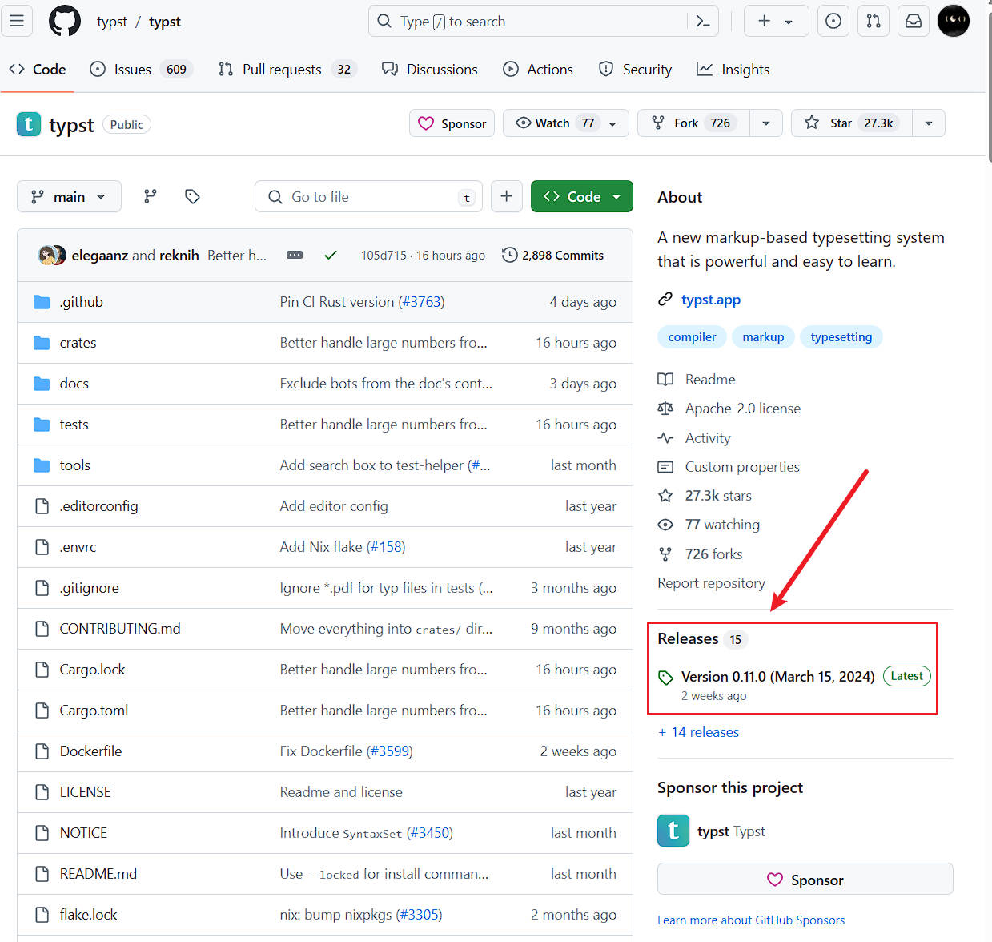
Task: Click the Go to file search field
Action: [x=368, y=196]
